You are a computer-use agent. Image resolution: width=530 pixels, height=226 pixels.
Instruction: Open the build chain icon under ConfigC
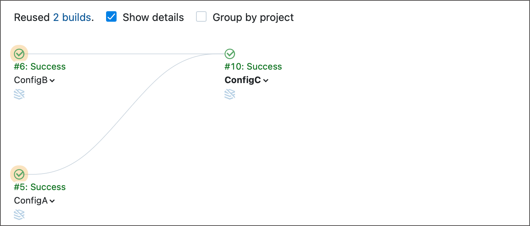(230, 94)
